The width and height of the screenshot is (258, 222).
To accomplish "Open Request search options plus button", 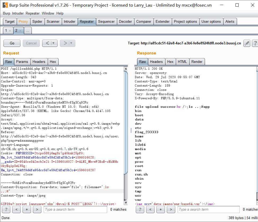I will tap(27, 209).
